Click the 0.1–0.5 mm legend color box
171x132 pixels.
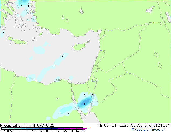coord(5,128)
